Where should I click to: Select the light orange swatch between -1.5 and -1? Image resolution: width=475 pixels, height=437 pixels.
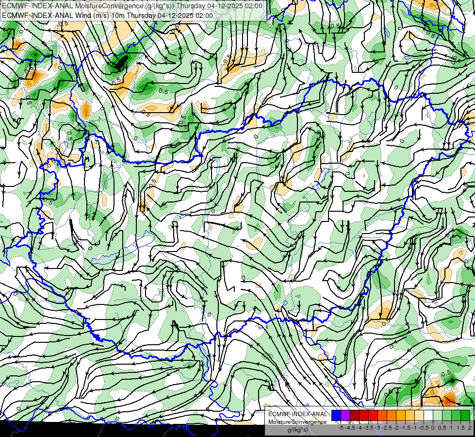(410, 415)
